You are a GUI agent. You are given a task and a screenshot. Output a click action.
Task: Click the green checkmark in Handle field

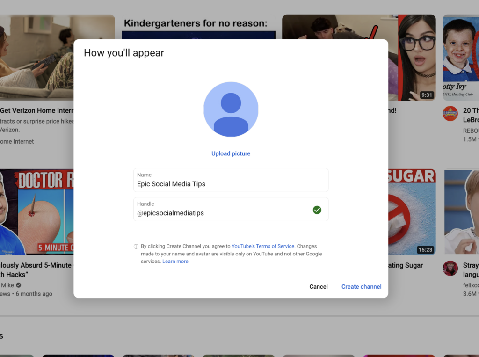[x=317, y=210]
